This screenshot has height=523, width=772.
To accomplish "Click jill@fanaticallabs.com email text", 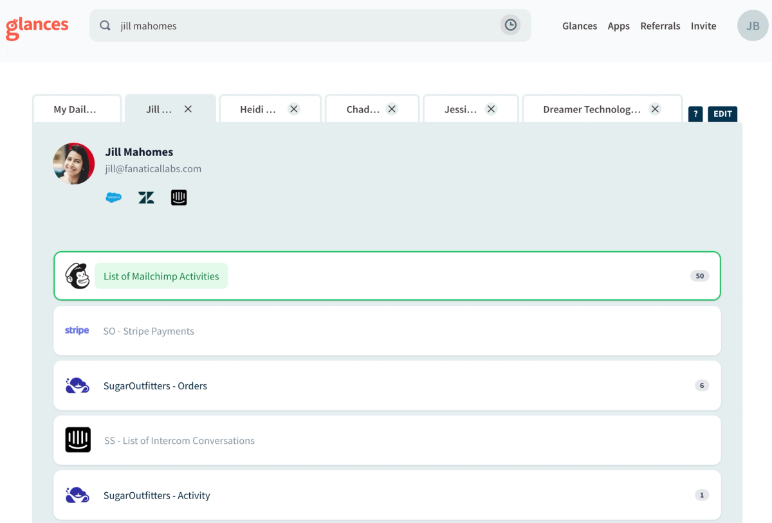I will (153, 169).
